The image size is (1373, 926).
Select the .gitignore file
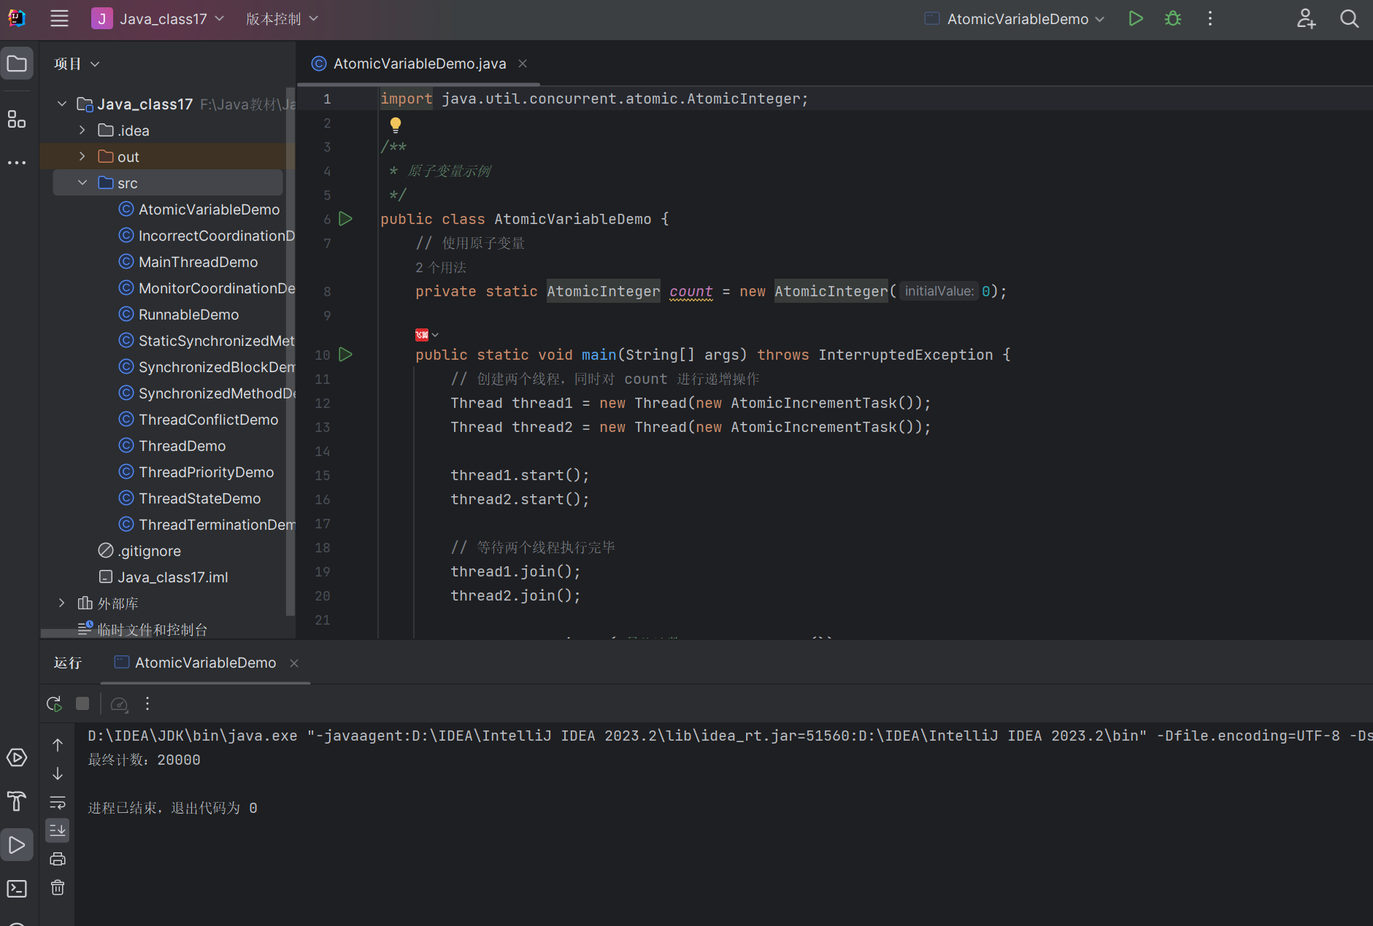[x=139, y=551]
